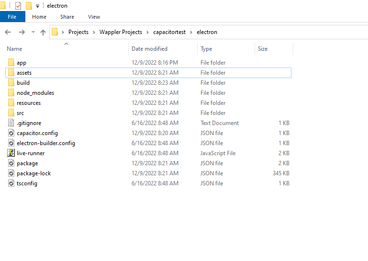Select the live-runner JavaScript file icon

(x=11, y=153)
